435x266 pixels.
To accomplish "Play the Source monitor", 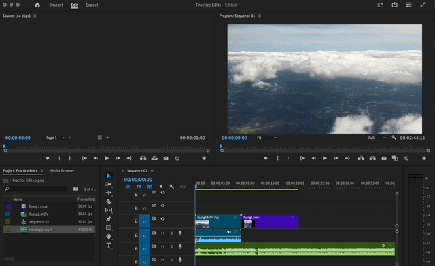I will pos(107,158).
